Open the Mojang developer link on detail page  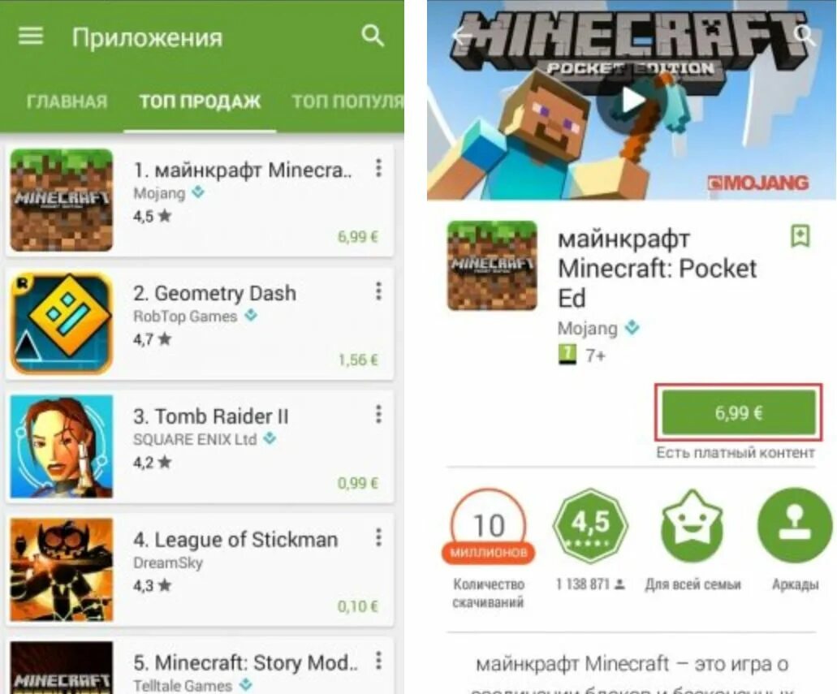588,328
